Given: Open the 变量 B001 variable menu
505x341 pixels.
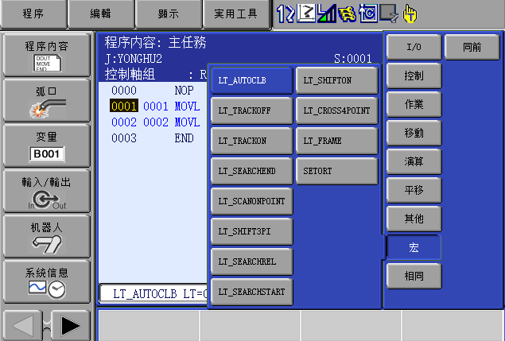Looking at the screenshot, I should (x=46, y=145).
